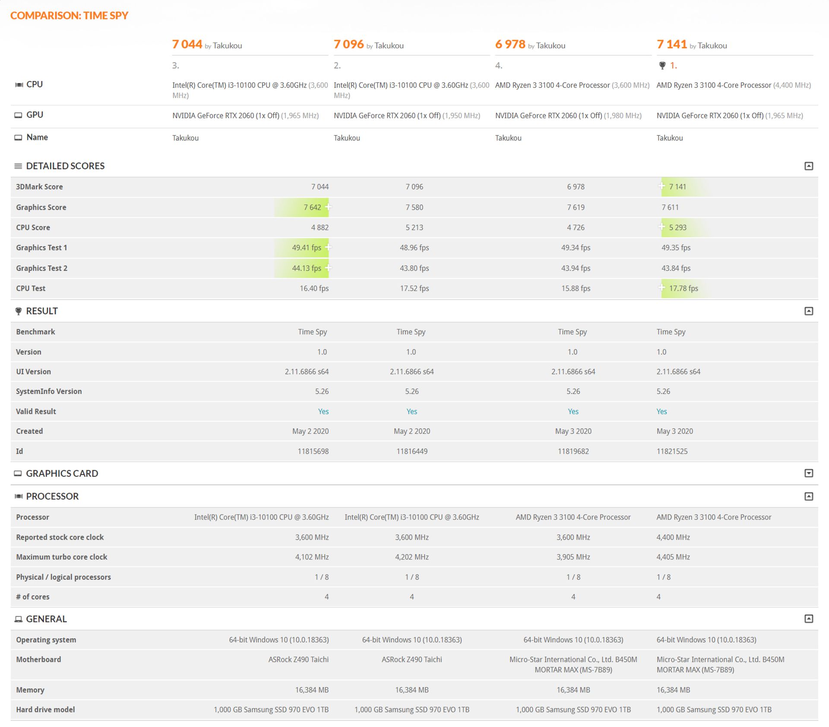Click Yes under Valid Result in first column
Viewport: 829px width, 727px height.
[x=323, y=411]
